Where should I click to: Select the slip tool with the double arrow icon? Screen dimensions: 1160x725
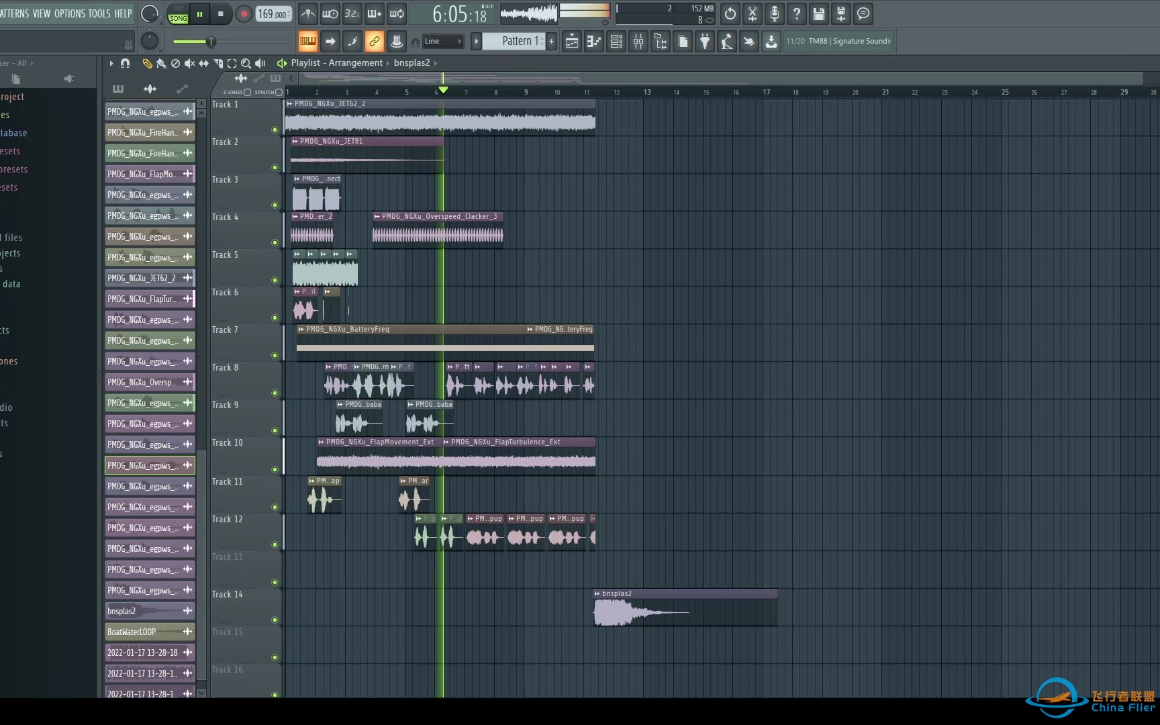[203, 63]
